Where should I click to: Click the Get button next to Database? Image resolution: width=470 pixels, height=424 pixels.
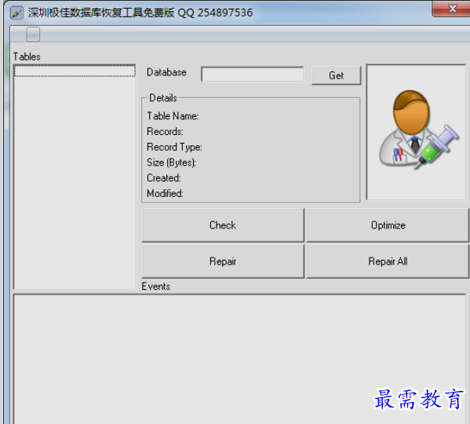click(336, 75)
